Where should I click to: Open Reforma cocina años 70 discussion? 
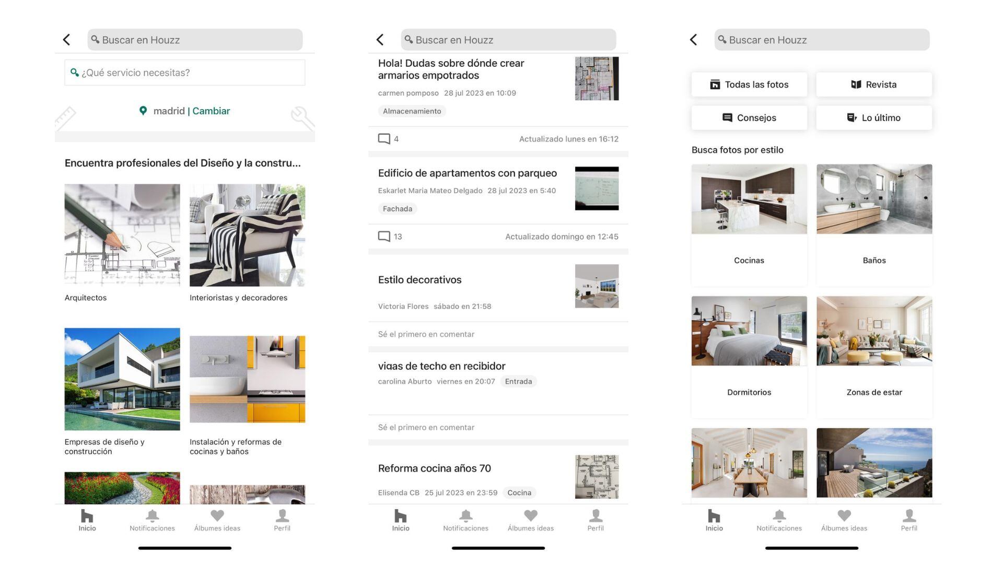point(435,467)
